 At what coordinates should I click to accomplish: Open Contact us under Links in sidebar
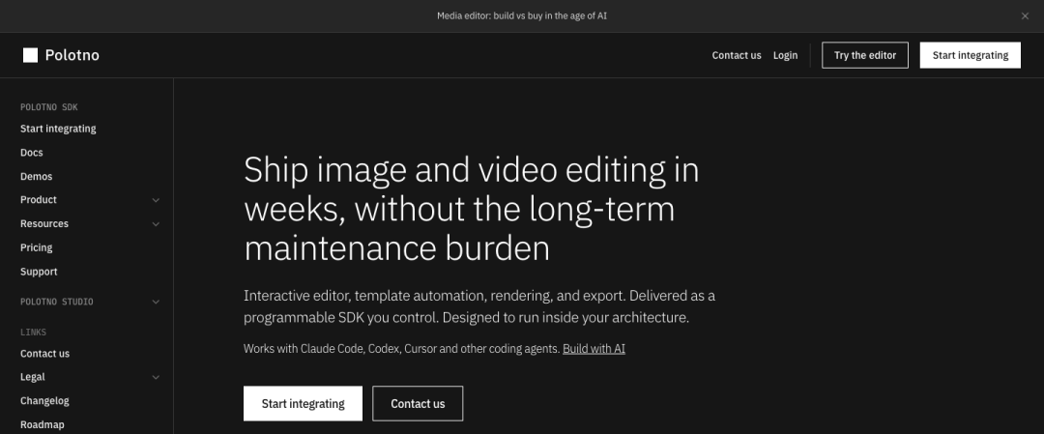point(44,354)
